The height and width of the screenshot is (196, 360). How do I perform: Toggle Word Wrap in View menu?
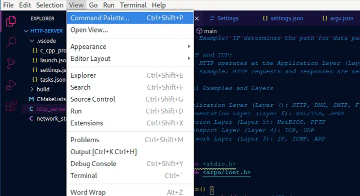point(130,192)
